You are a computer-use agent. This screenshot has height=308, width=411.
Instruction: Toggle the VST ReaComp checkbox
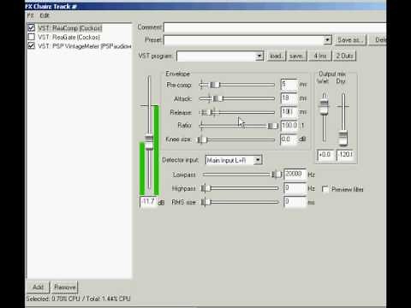tap(32, 28)
